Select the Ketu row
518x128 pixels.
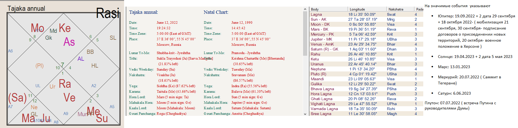[366, 59]
